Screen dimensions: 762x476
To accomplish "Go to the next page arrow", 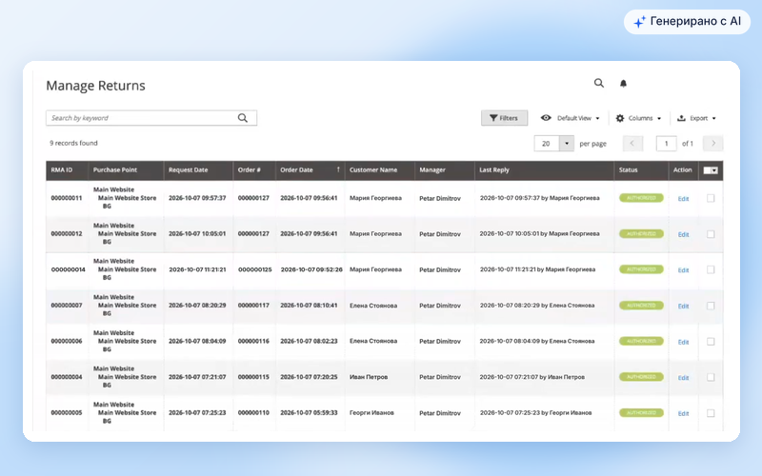I will tap(712, 144).
